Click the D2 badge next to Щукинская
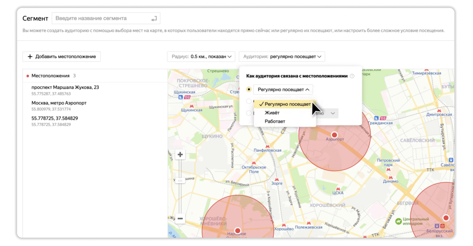 [x=187, y=97]
